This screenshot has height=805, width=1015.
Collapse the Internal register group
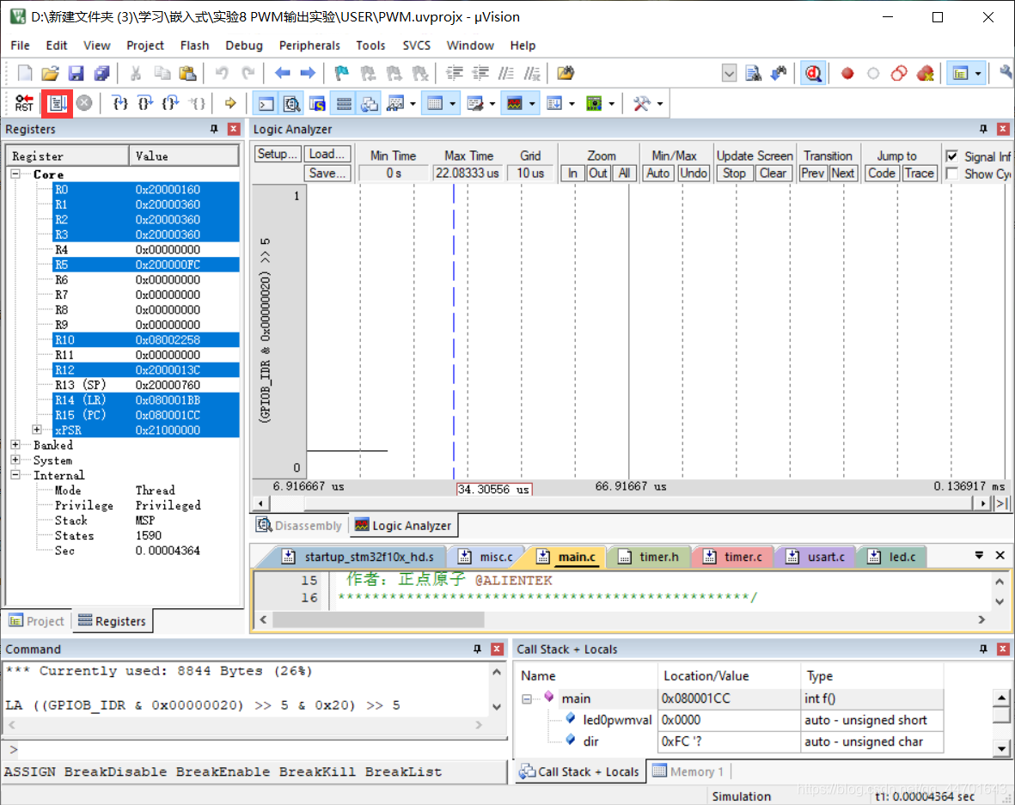[15, 474]
